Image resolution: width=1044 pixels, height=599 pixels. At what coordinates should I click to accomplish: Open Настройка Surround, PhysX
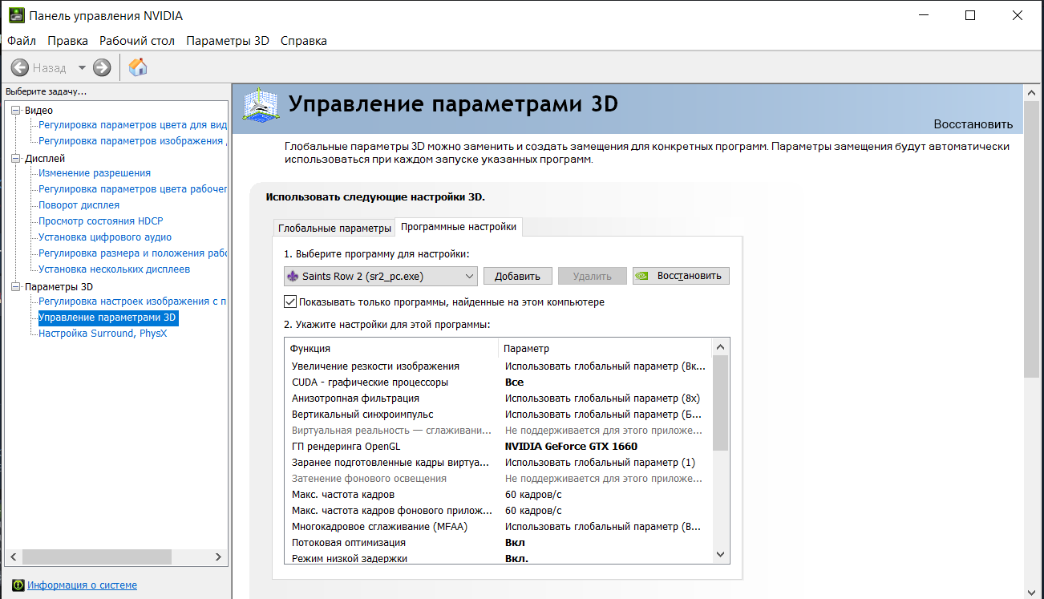[x=103, y=334]
